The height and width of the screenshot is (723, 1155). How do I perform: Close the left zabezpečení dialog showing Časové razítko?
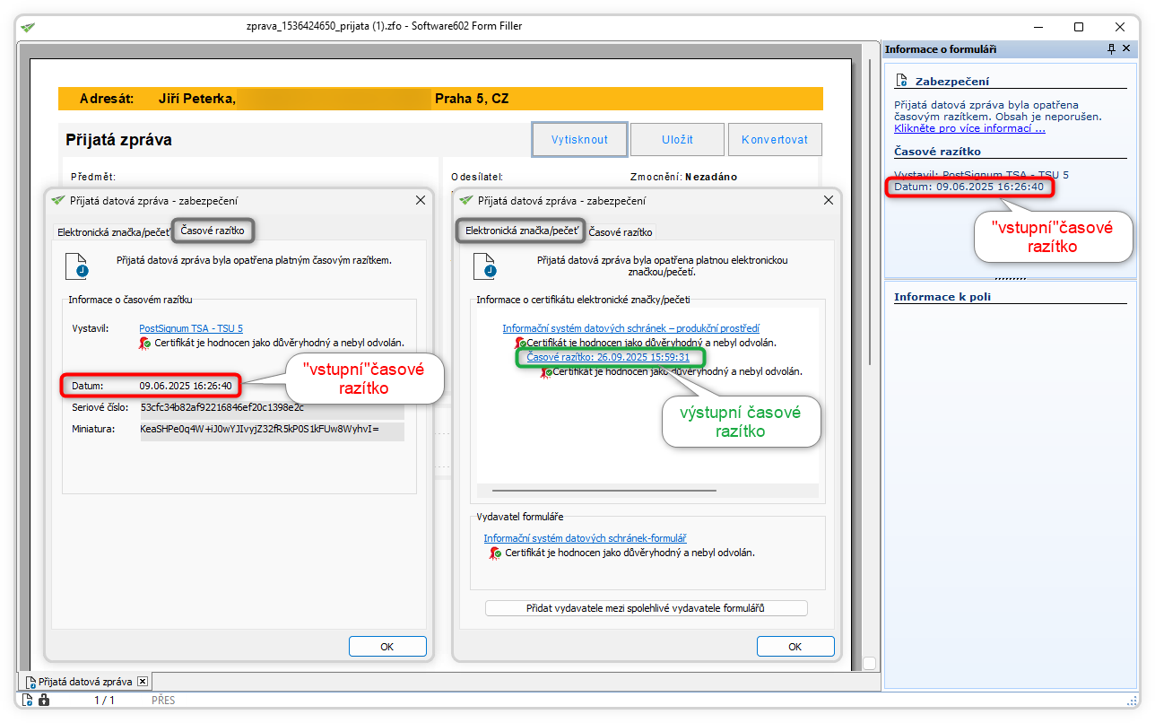421,200
